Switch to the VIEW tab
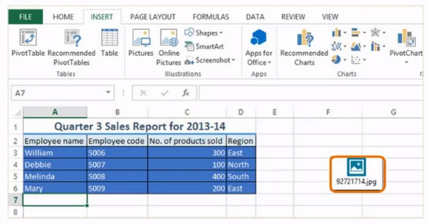Image resolution: width=429 pixels, height=224 pixels. tap(330, 17)
